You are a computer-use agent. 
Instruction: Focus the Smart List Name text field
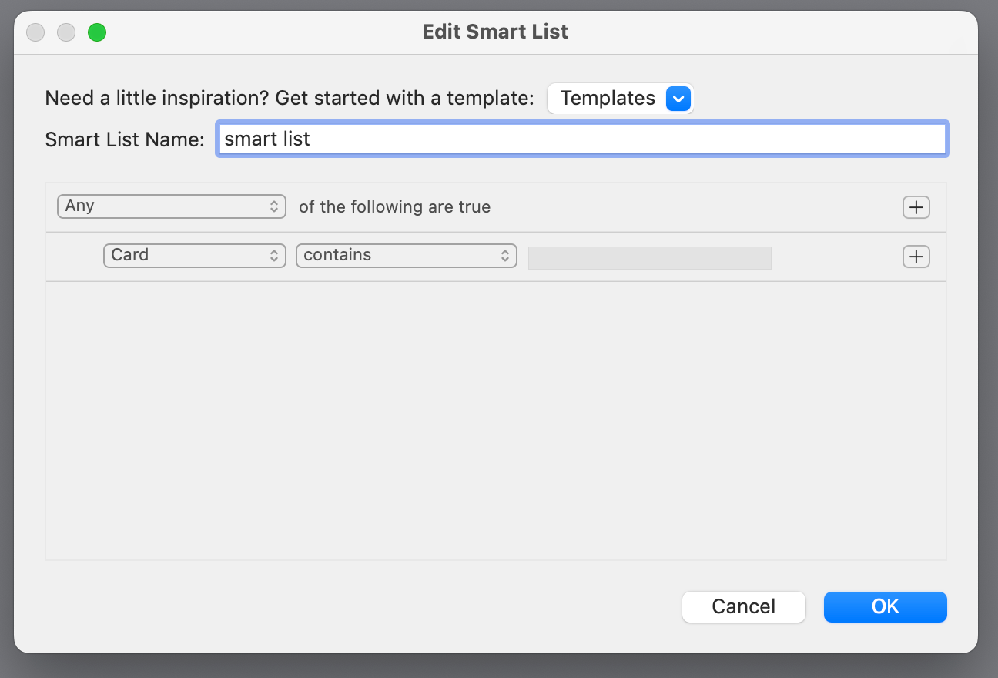click(x=582, y=139)
